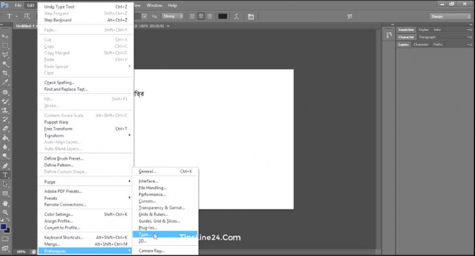Open the Help menu

coord(172,5)
